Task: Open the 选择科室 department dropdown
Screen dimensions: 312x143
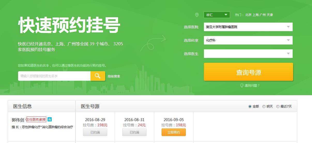Action: coord(248,40)
